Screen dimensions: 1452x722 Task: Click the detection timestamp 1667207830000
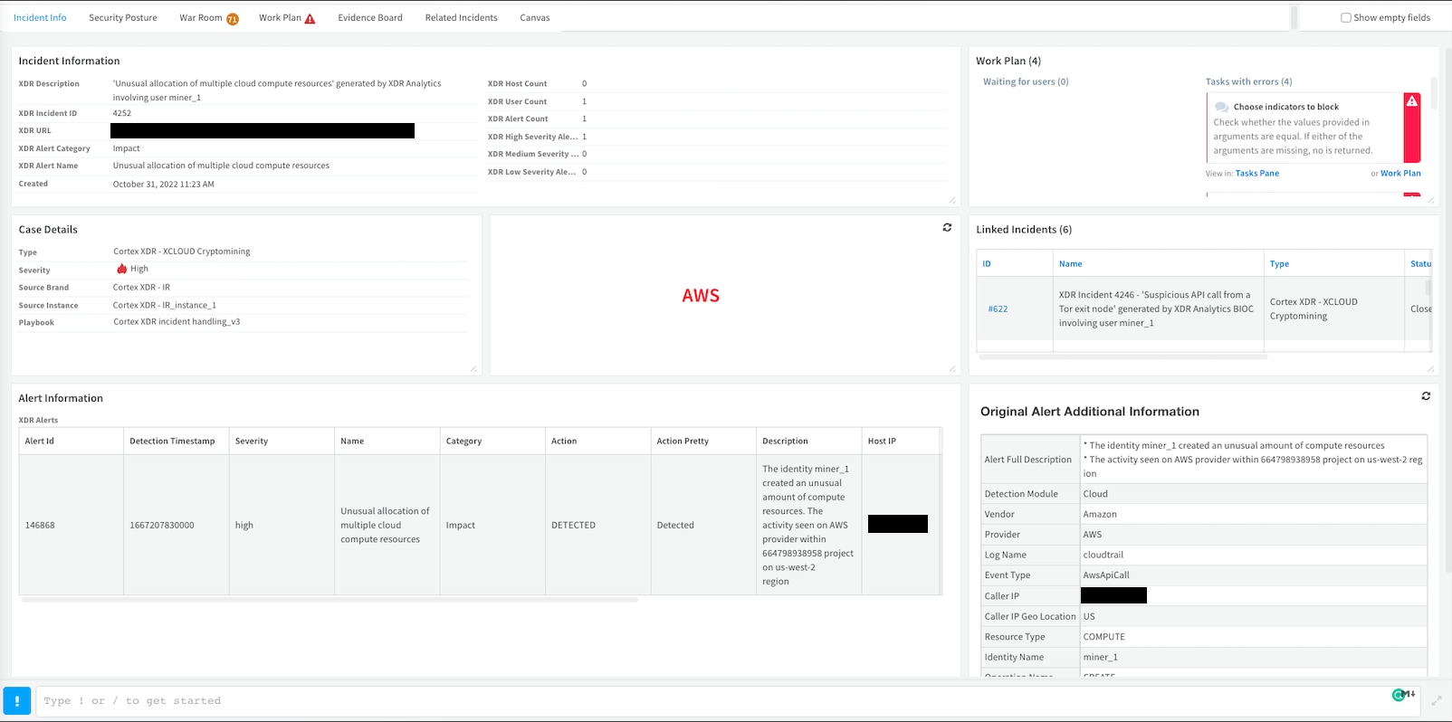pyautogui.click(x=162, y=526)
